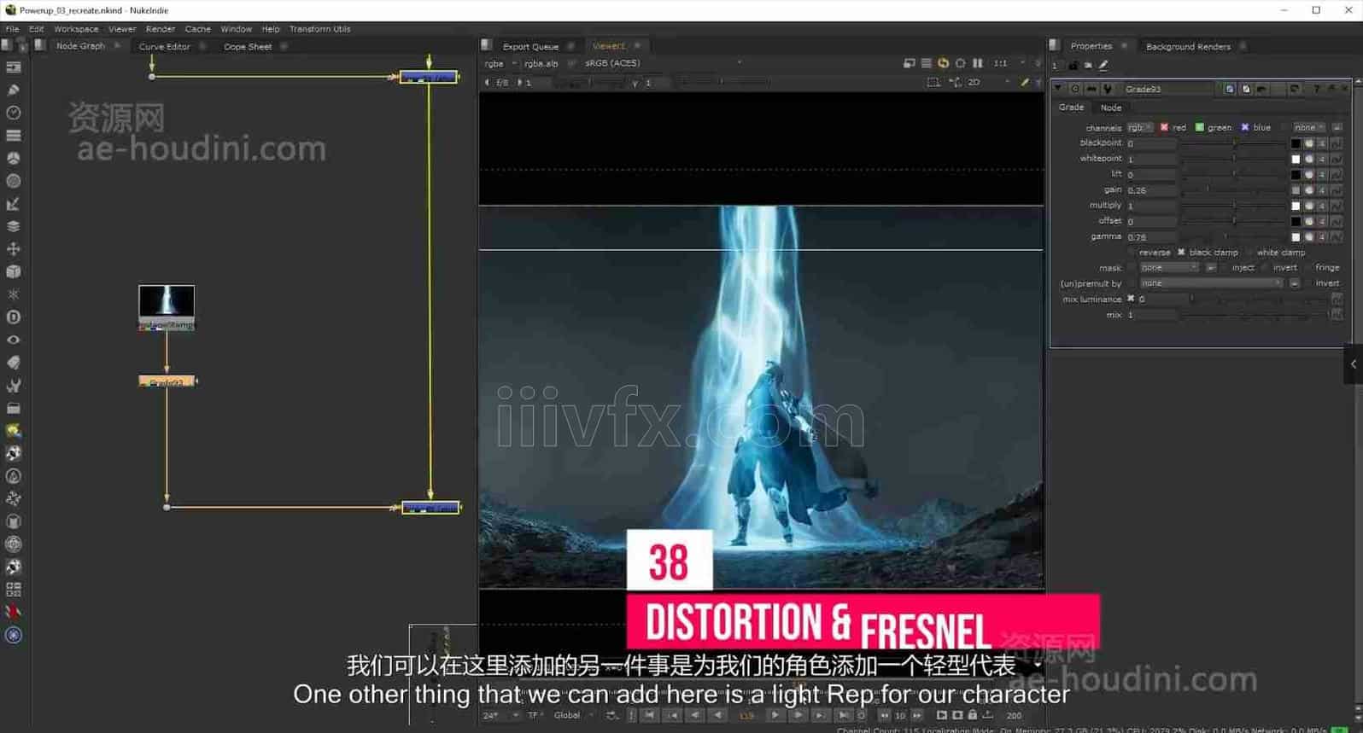Switch to the Dope Sheet tab
Image resolution: width=1363 pixels, height=733 pixels.
click(248, 47)
